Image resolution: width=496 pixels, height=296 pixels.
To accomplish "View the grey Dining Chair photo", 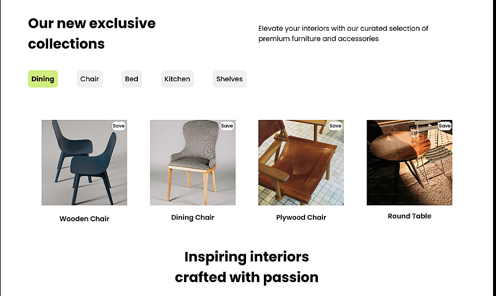I will [x=192, y=163].
